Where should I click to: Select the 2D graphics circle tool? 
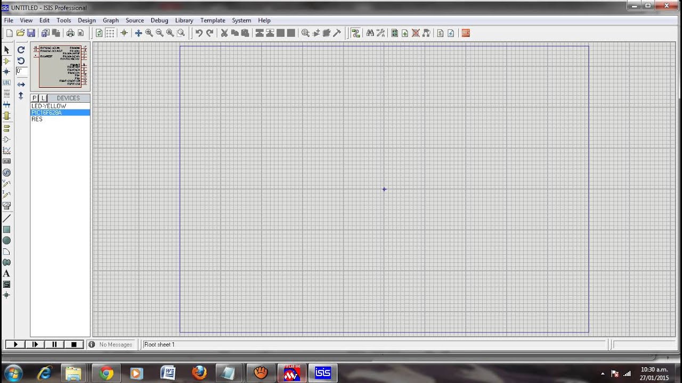[x=7, y=240]
